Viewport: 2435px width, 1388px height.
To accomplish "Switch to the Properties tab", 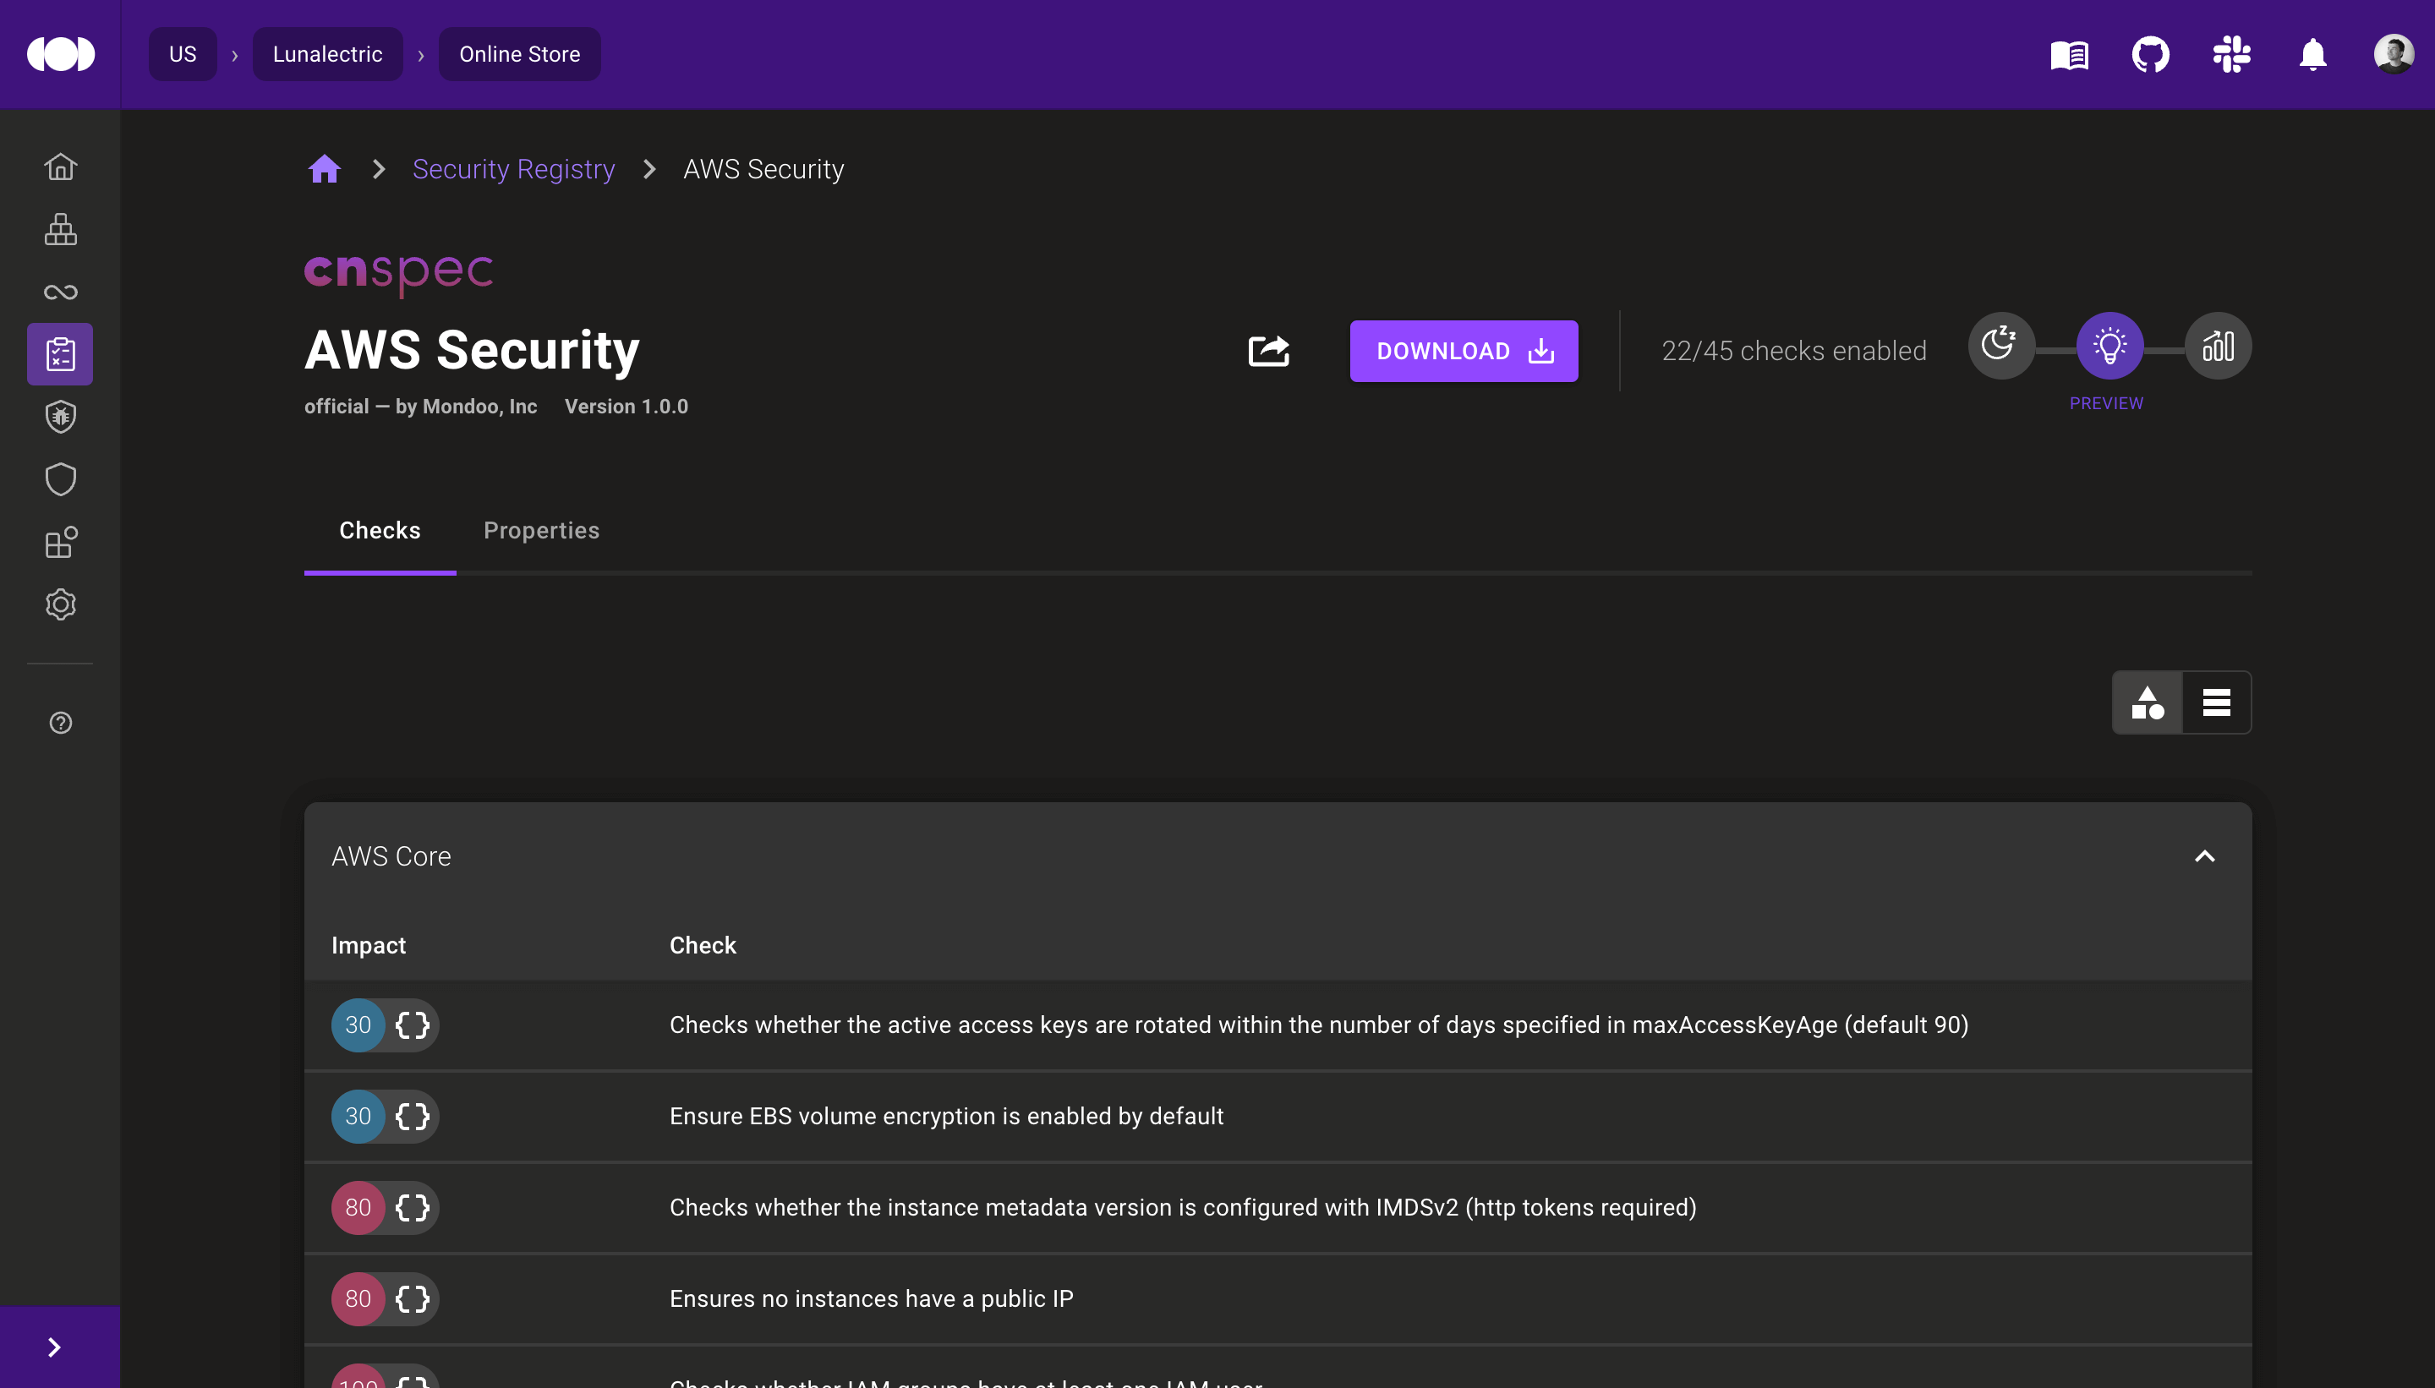I will click(540, 530).
